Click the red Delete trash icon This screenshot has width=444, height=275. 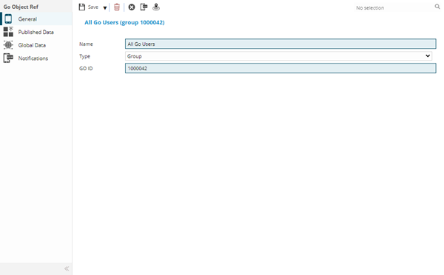pos(117,7)
